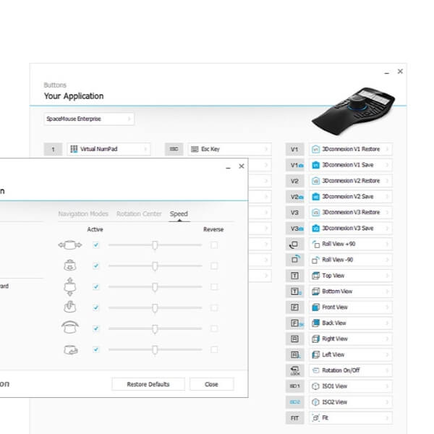The width and height of the screenshot is (434, 434).
Task: Click the V3 key badge
Action: pyautogui.click(x=294, y=213)
